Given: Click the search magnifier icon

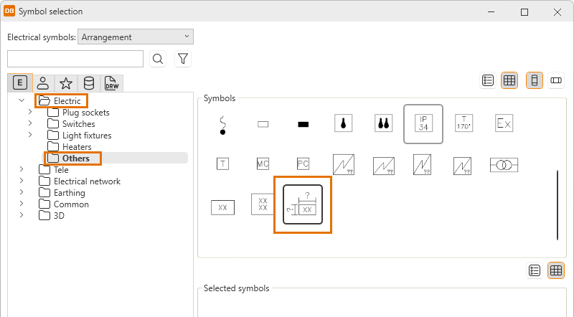Looking at the screenshot, I should (158, 59).
